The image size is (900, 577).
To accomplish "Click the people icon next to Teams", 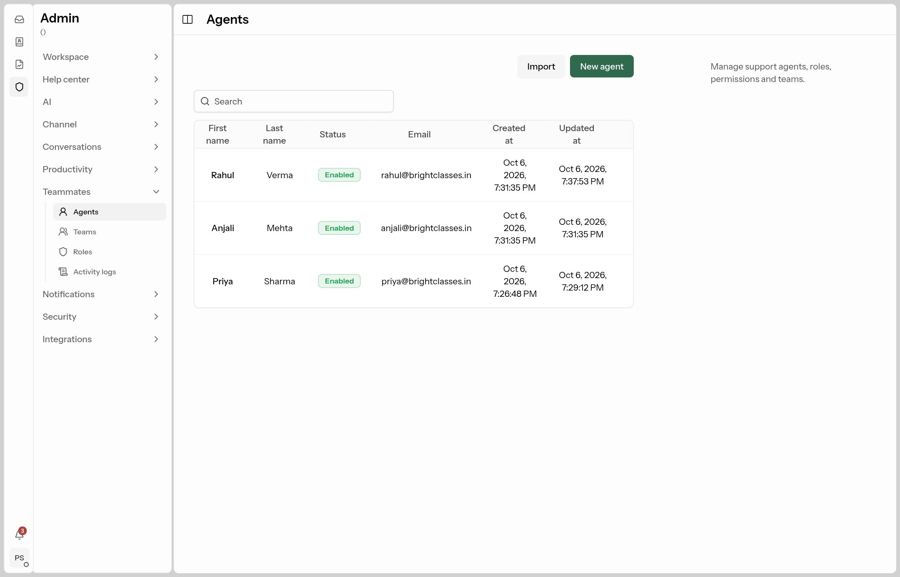I will pos(63,232).
